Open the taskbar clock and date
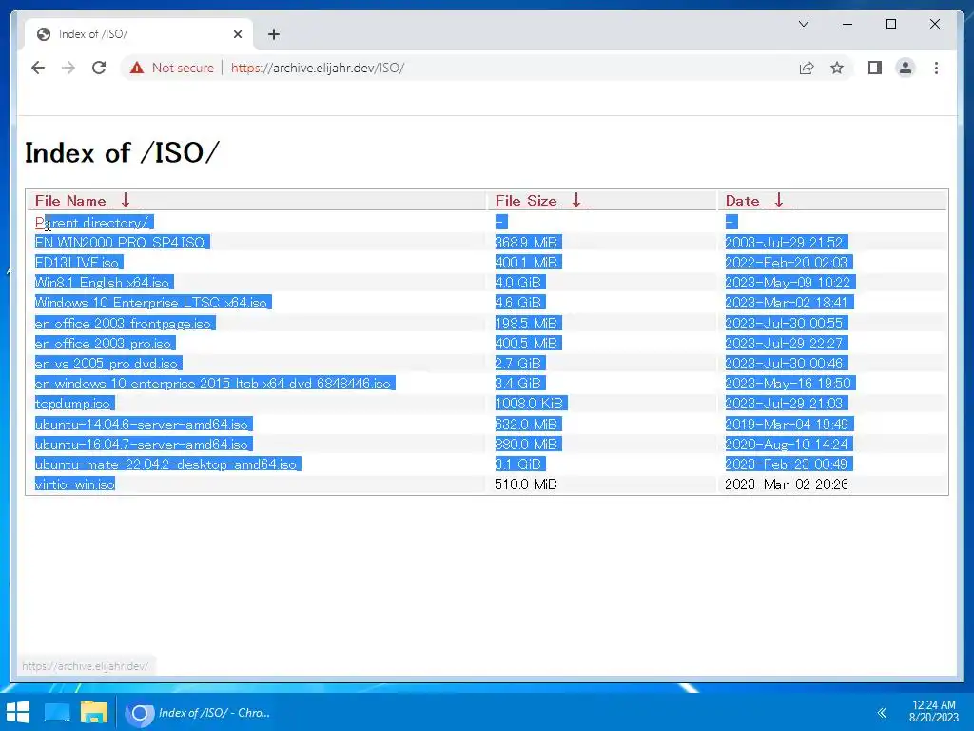 (934, 711)
